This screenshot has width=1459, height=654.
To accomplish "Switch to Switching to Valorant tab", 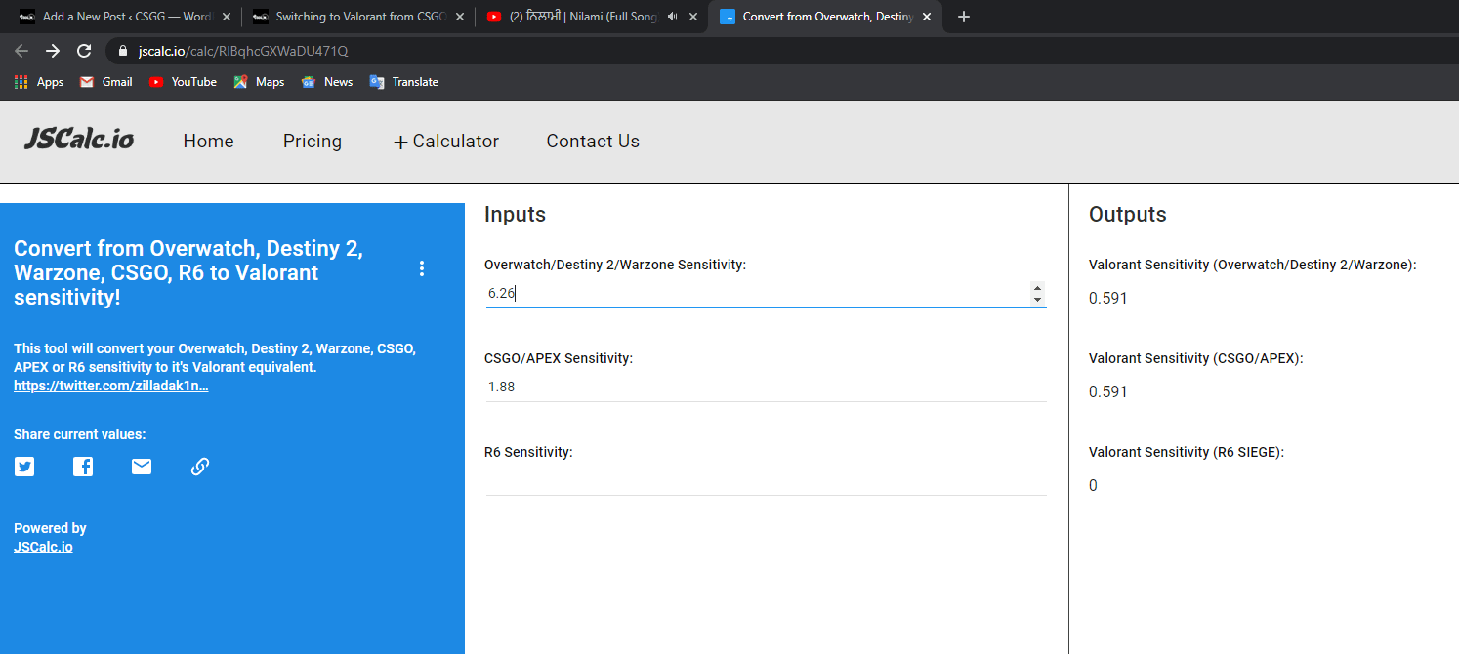I will pos(357,17).
